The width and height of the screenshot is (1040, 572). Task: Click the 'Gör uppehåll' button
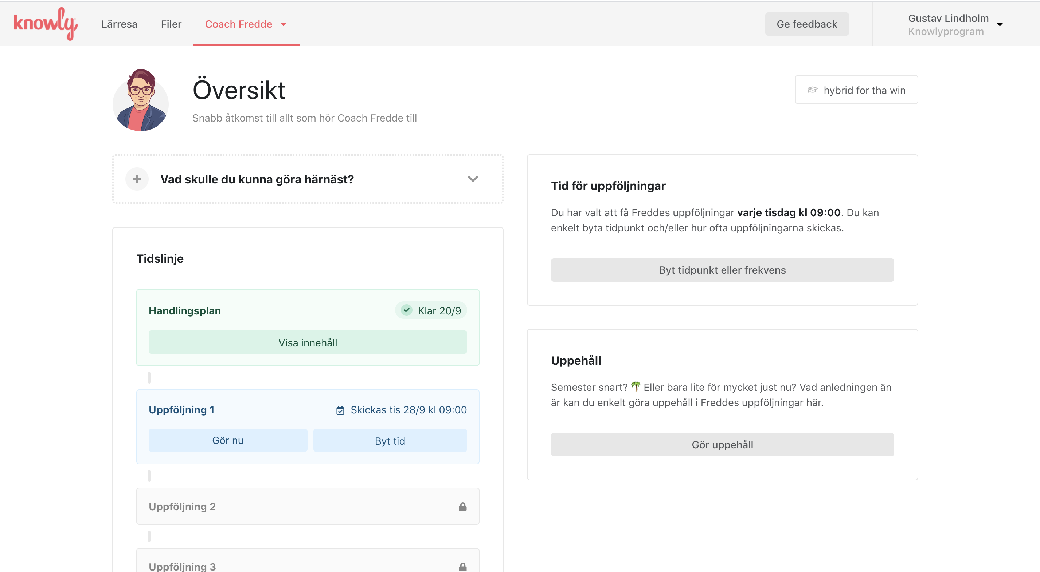click(722, 445)
